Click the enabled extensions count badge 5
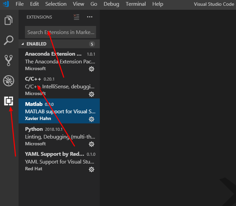 (92, 44)
